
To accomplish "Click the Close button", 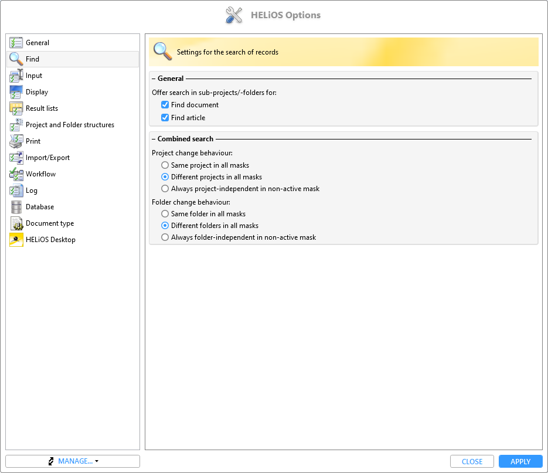I will [472, 461].
